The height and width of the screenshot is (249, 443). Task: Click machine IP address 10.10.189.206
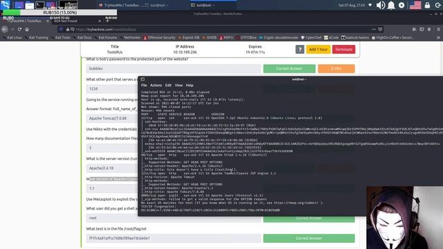pyautogui.click(x=185, y=53)
